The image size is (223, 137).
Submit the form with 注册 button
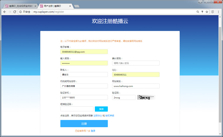click(x=84, y=124)
